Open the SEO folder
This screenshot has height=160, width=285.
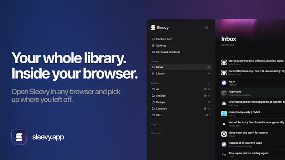coord(181,115)
